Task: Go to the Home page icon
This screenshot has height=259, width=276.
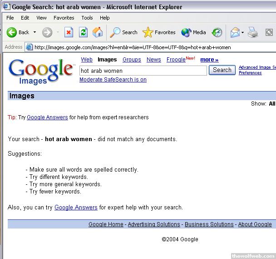Action: click(x=98, y=32)
